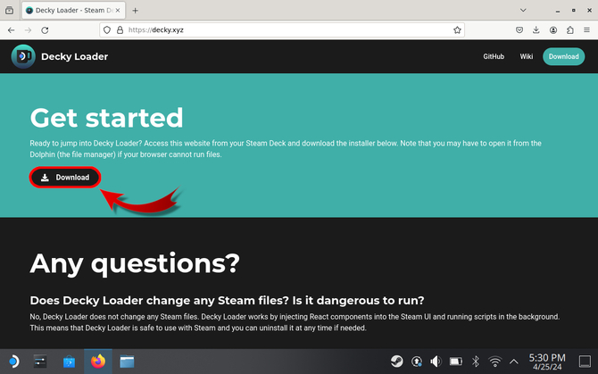598x374 pixels.
Task: Open the GitHub link in the site header
Action: tap(494, 56)
